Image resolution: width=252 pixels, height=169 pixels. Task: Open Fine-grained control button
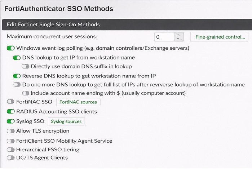click(x=220, y=37)
